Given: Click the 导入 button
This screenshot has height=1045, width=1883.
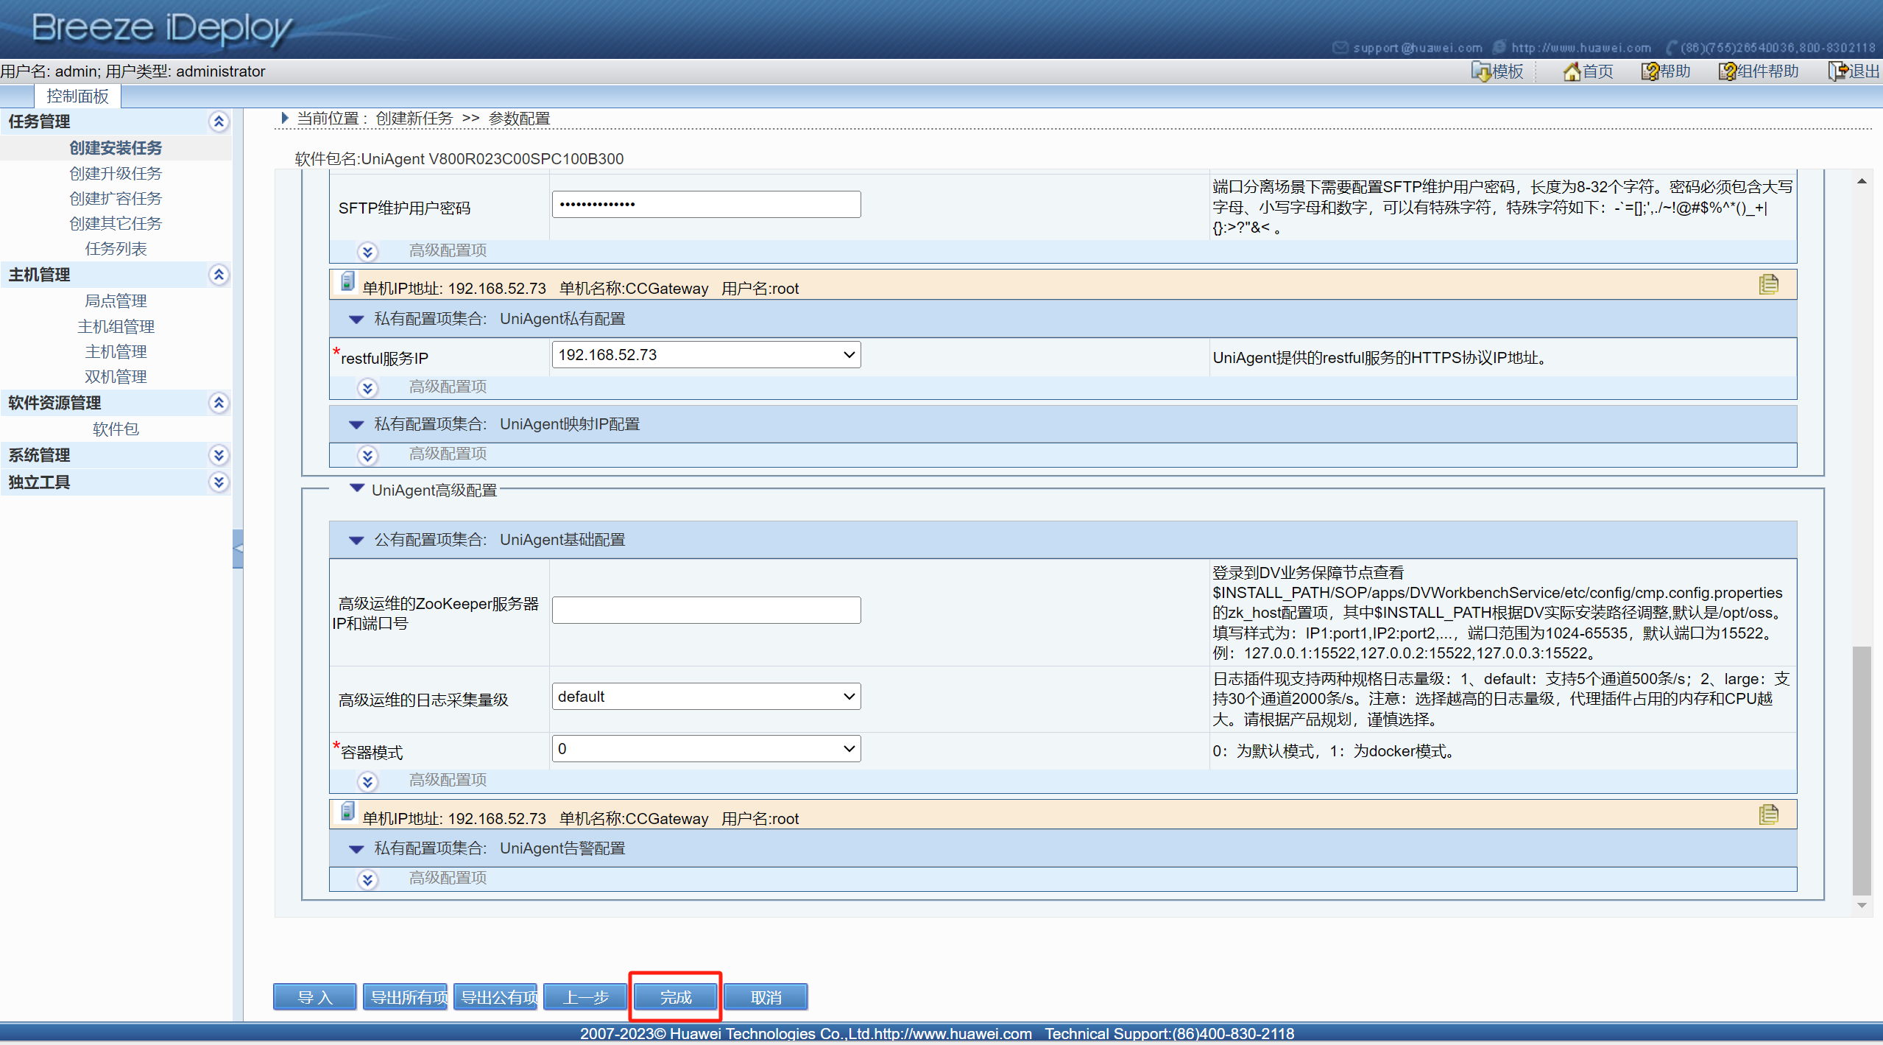Looking at the screenshot, I should click(x=315, y=997).
